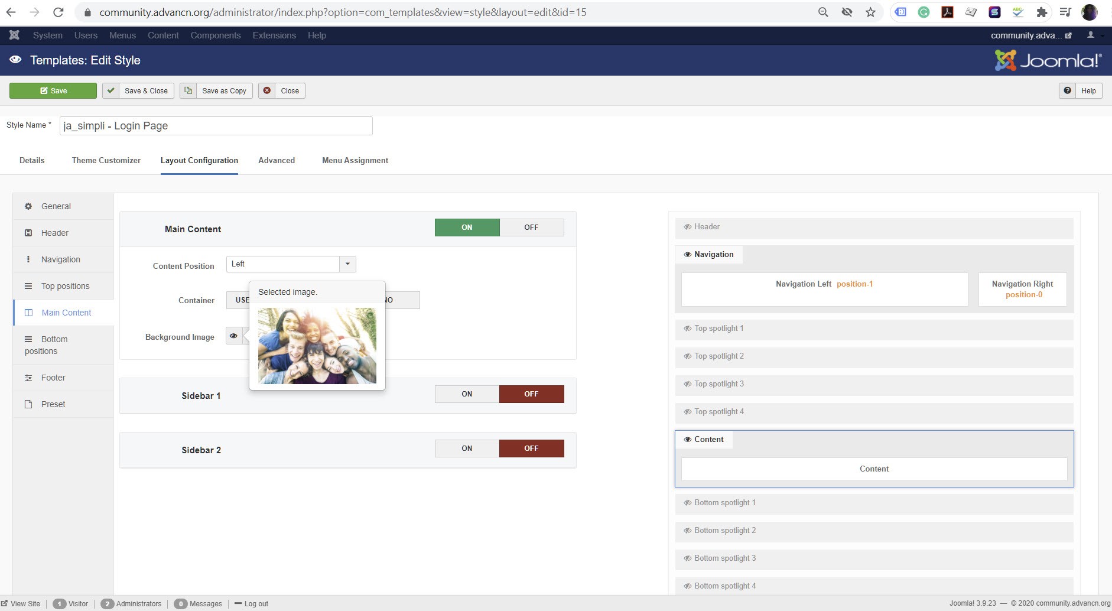Open the browser zoom magnifier icon
Screen dimensions: 1112x611
823,12
